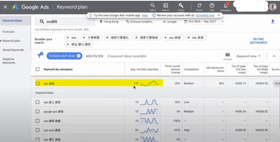Click the Google Ads logo
Image resolution: width=280 pixels, height=142 pixels.
(15, 7)
